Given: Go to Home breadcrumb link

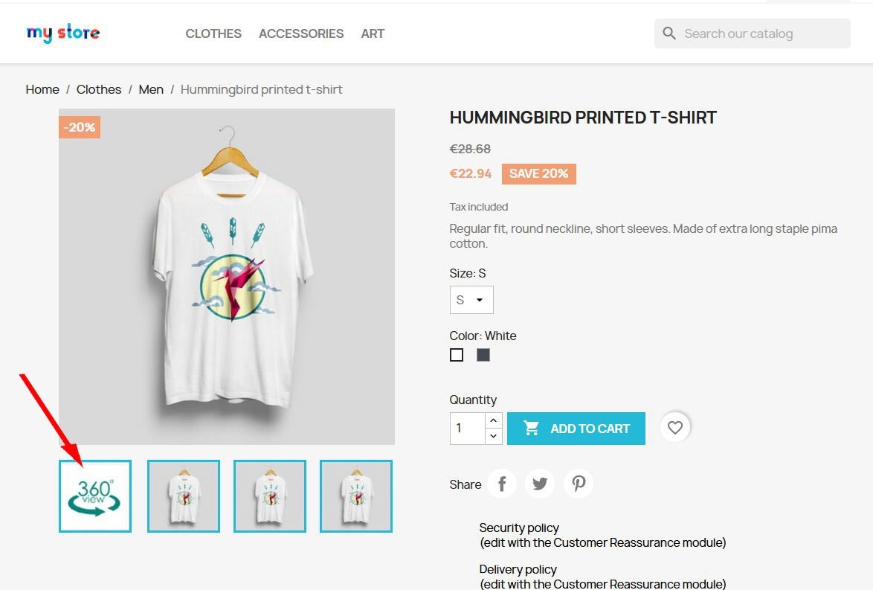Looking at the screenshot, I should (x=42, y=90).
